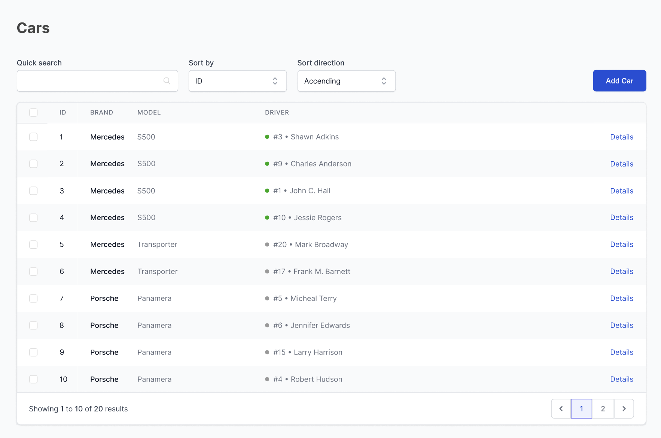Click driver '#6 • Jennifer Edwards'
661x438 pixels.
pyautogui.click(x=307, y=326)
